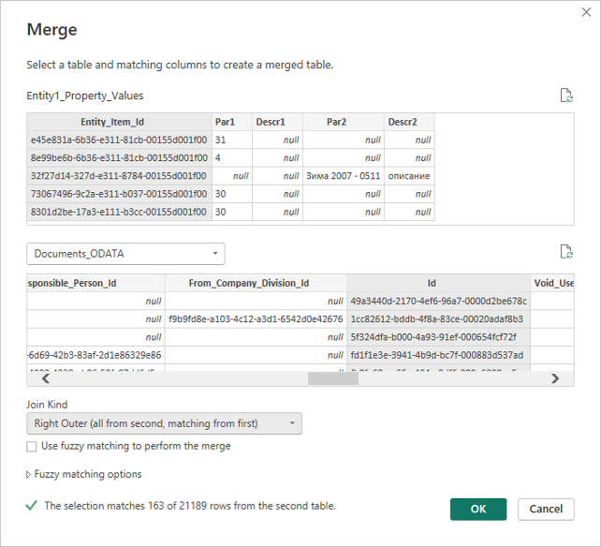Refresh preview of Entity1_Property_Values table
This screenshot has height=547, width=601.
pyautogui.click(x=564, y=96)
